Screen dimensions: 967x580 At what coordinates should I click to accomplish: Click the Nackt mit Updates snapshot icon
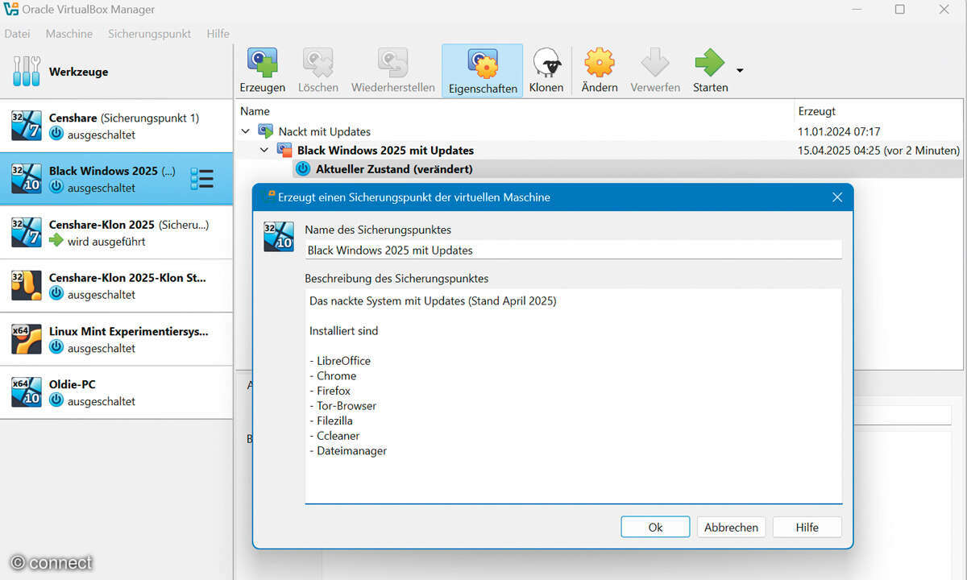(x=265, y=131)
